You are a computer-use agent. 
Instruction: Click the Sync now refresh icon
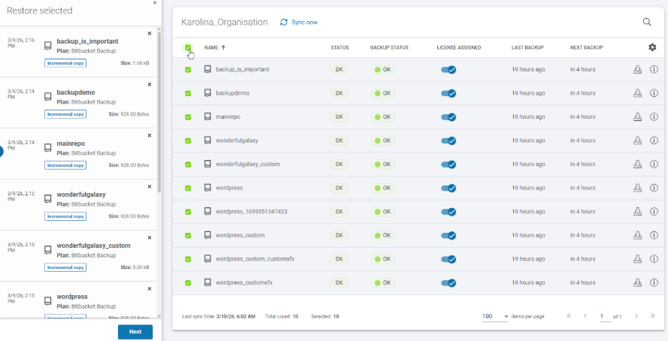click(284, 23)
